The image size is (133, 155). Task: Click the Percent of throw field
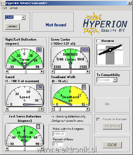click(x=58, y=144)
